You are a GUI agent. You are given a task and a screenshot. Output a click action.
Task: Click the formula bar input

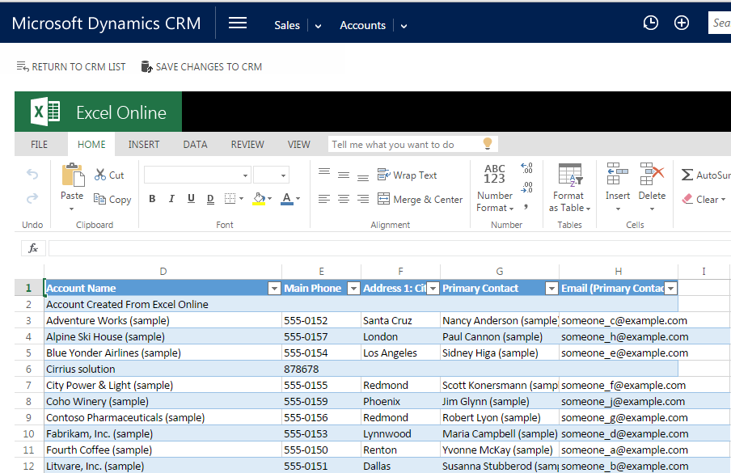click(x=390, y=248)
